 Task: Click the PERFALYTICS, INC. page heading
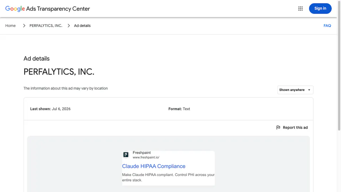(59, 72)
